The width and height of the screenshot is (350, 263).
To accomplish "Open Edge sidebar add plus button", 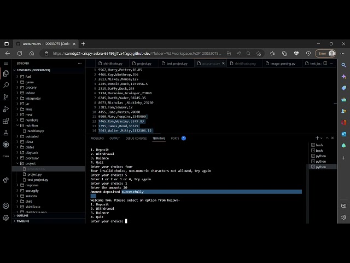I will [344, 158].
